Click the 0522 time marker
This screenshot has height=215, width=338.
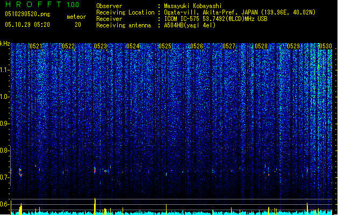point(68,46)
